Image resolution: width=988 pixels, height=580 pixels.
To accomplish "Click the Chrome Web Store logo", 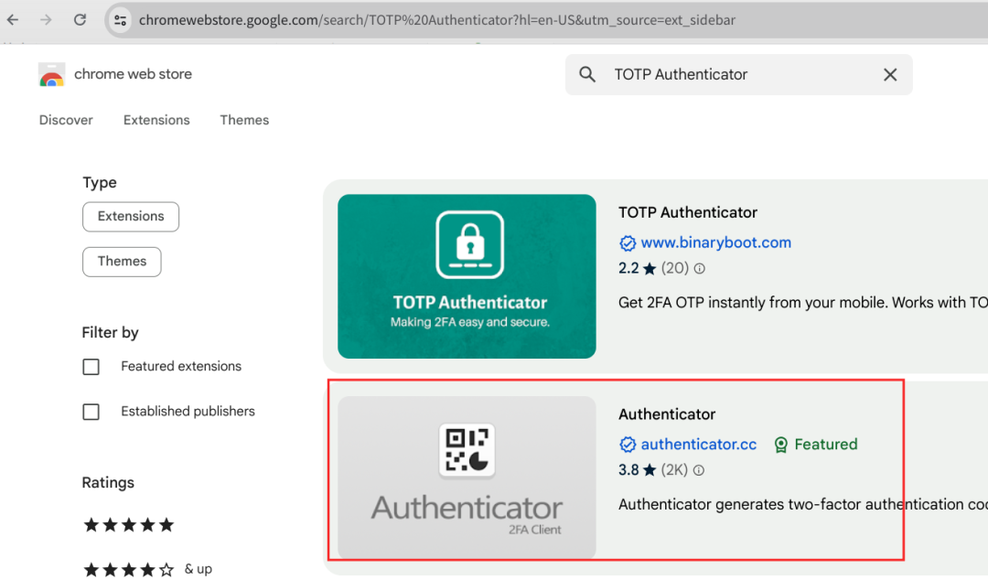I will click(52, 75).
